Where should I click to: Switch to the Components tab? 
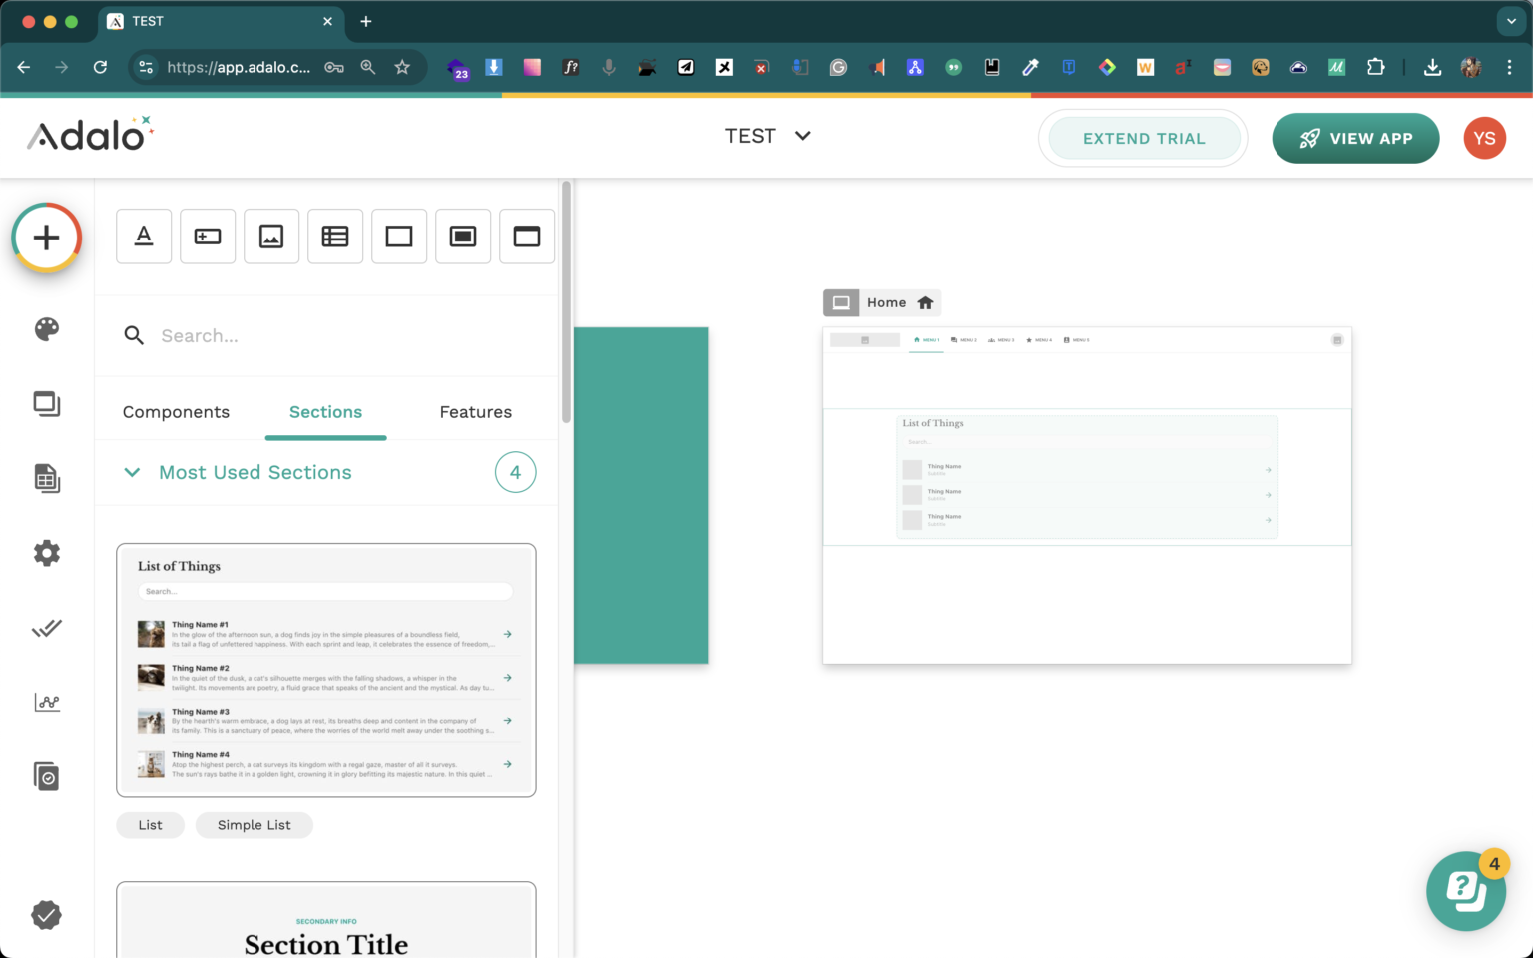click(176, 412)
